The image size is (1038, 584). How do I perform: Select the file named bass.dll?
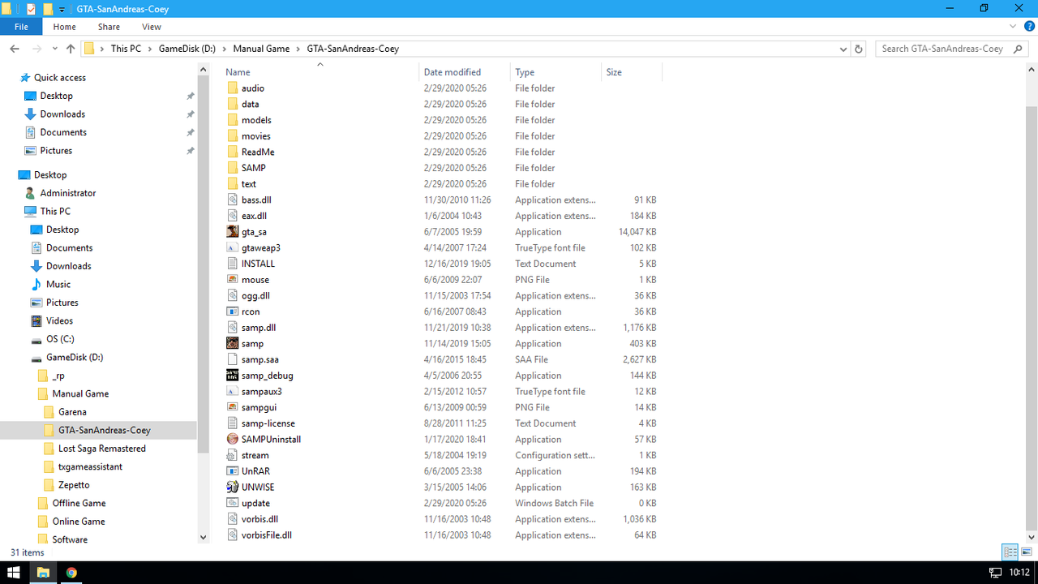(256, 200)
